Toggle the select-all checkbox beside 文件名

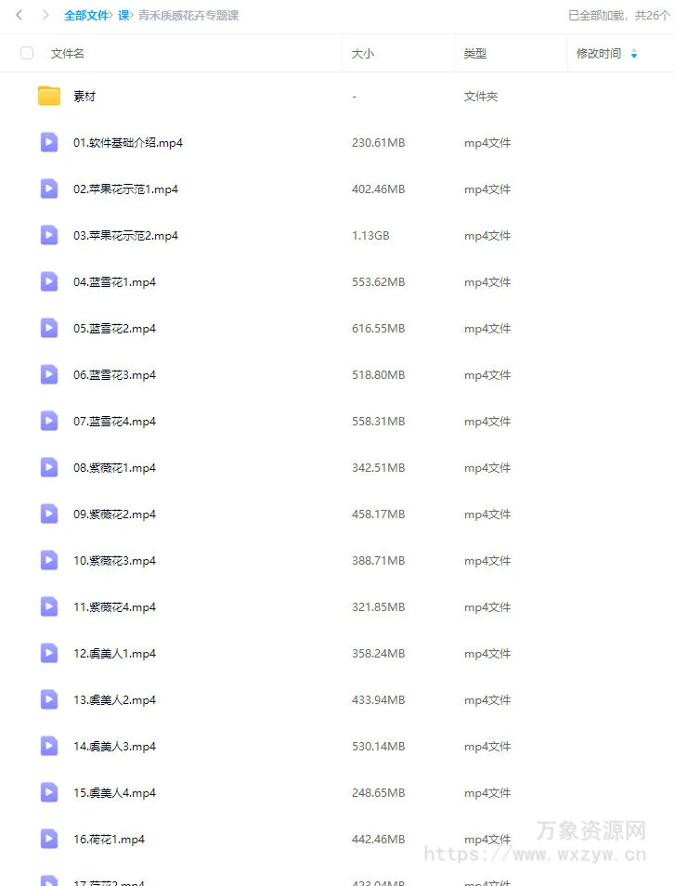27,53
